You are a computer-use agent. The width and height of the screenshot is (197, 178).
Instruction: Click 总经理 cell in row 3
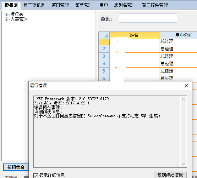click(178, 56)
